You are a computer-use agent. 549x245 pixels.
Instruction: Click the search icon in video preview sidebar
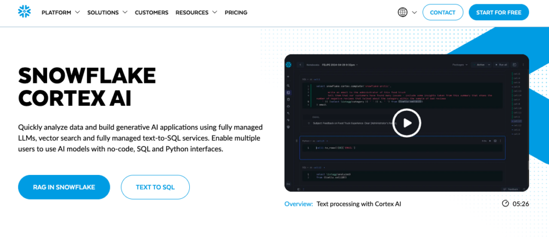[x=288, y=86]
